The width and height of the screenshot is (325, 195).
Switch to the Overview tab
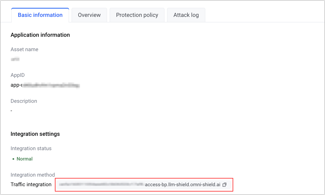(89, 15)
